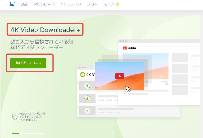Select the fourth carousel indicator
This screenshot has height=138, width=203.
click(40, 133)
